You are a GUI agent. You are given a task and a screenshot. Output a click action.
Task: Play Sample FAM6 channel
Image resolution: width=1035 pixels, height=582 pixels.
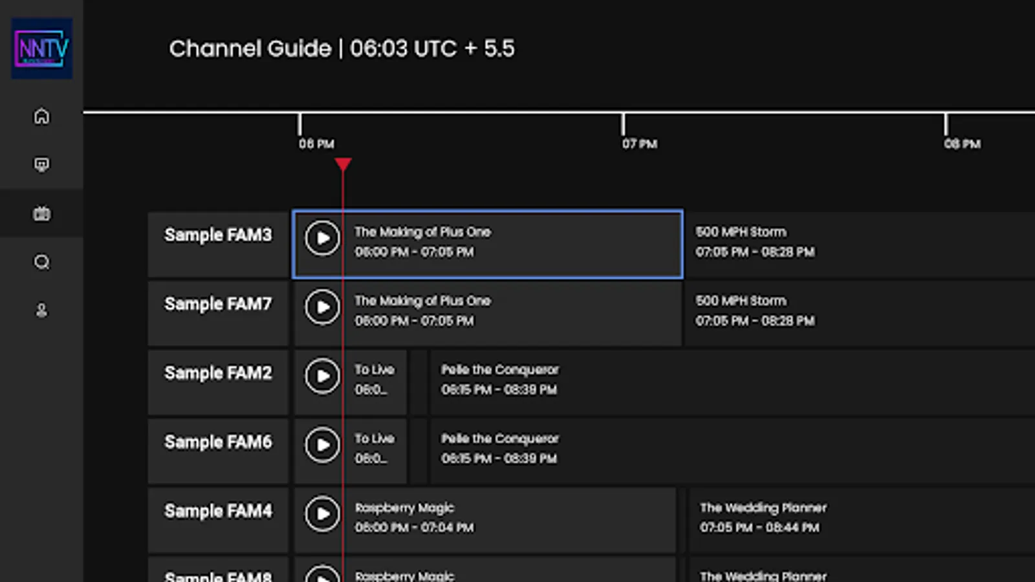click(x=322, y=445)
